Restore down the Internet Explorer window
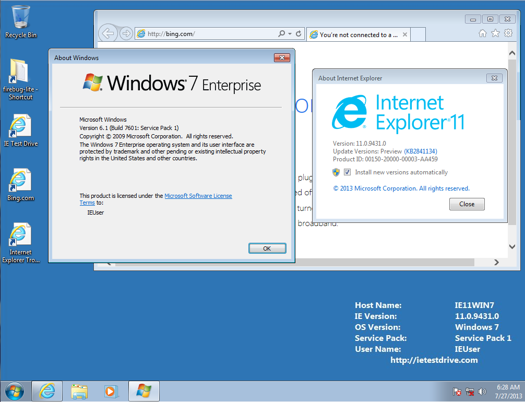Viewport: 525px width, 402px height. (x=490, y=19)
